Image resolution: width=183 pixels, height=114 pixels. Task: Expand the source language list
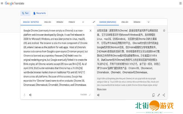[x=83, y=22]
